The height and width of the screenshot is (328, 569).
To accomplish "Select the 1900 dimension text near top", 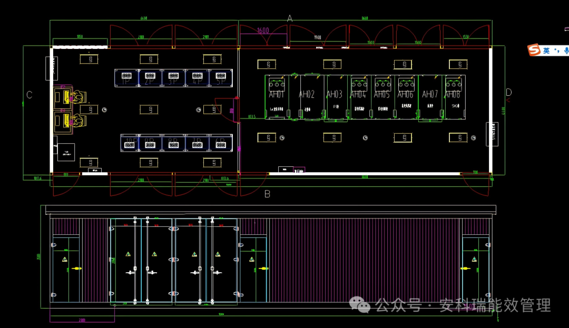I will pyautogui.click(x=318, y=37).
